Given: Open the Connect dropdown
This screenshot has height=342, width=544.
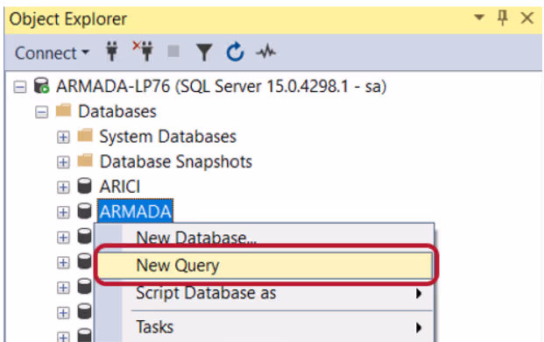Looking at the screenshot, I should (52, 53).
